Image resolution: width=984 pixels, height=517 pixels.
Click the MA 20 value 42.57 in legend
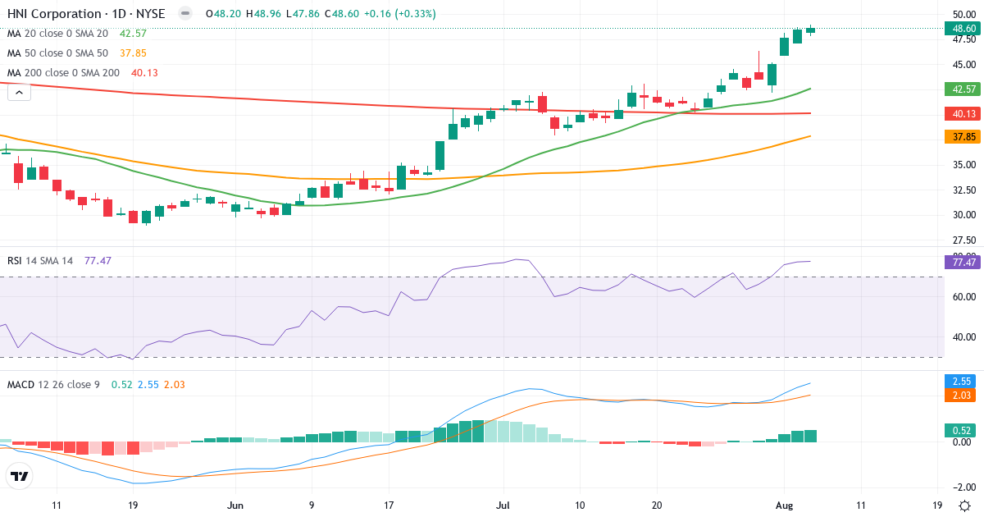click(133, 34)
